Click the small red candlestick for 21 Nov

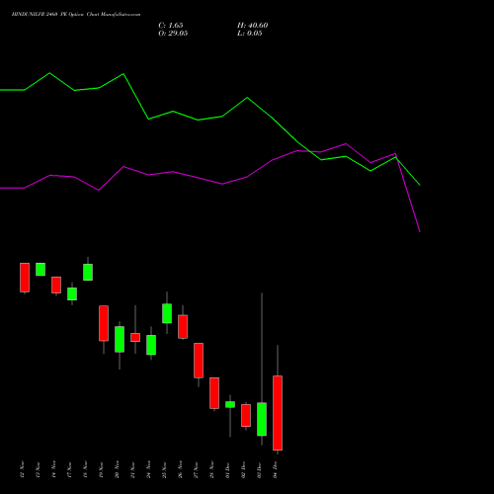tap(135, 338)
